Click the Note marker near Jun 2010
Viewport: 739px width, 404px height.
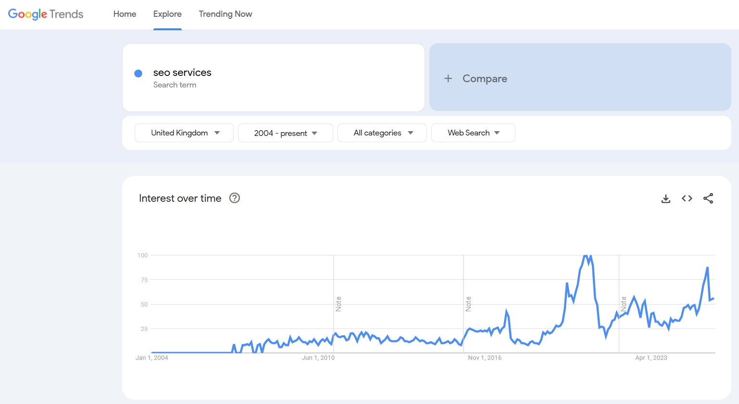pos(338,304)
